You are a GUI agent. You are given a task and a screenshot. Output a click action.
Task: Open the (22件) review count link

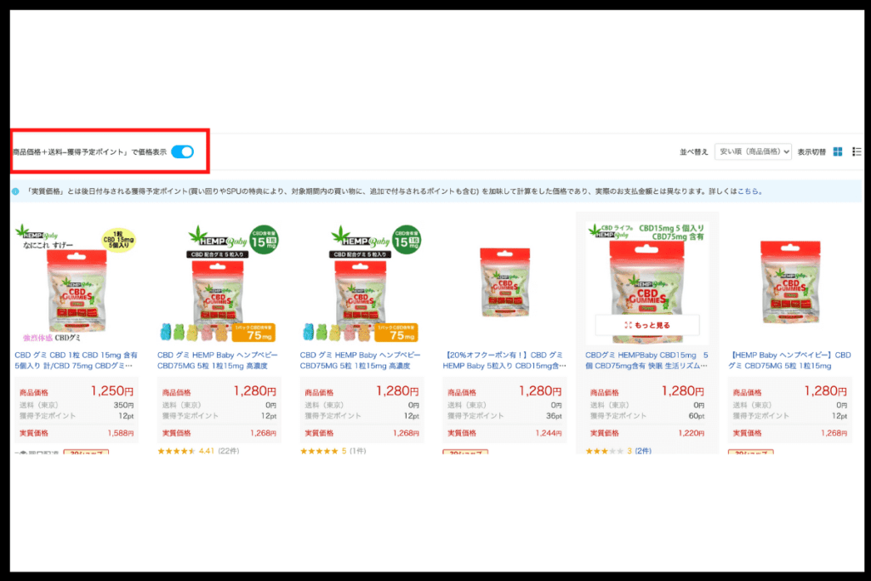[x=228, y=451]
